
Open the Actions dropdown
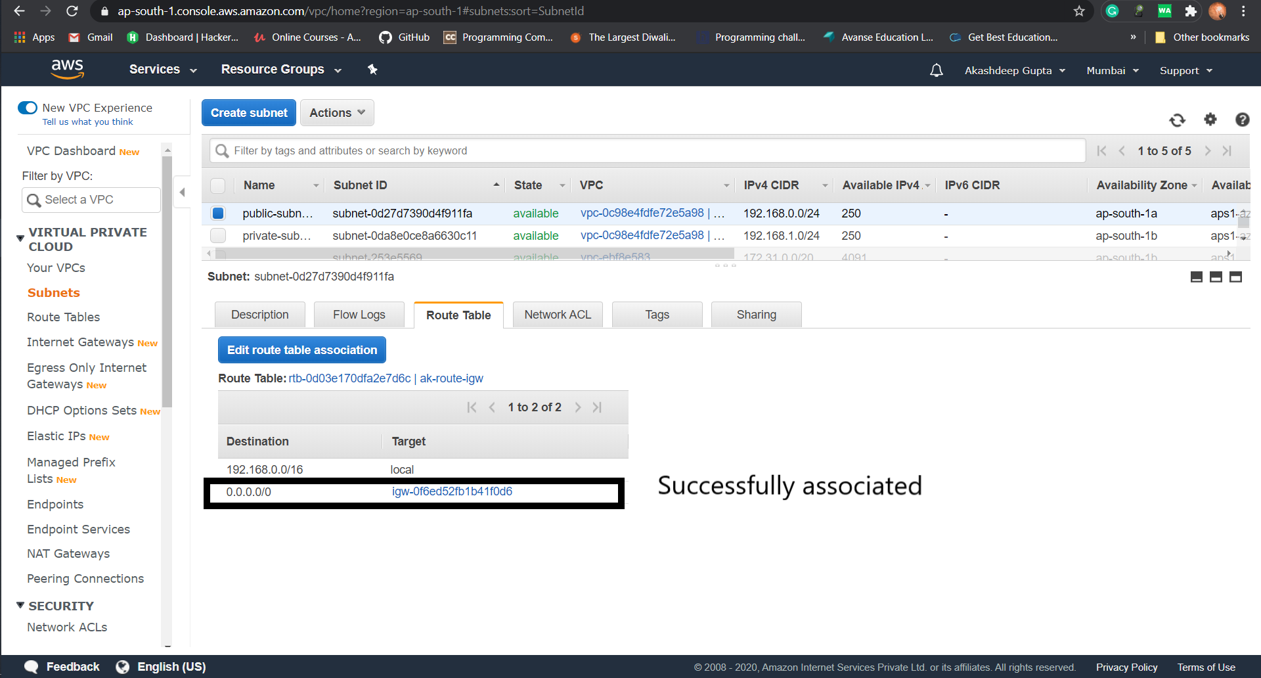(336, 112)
